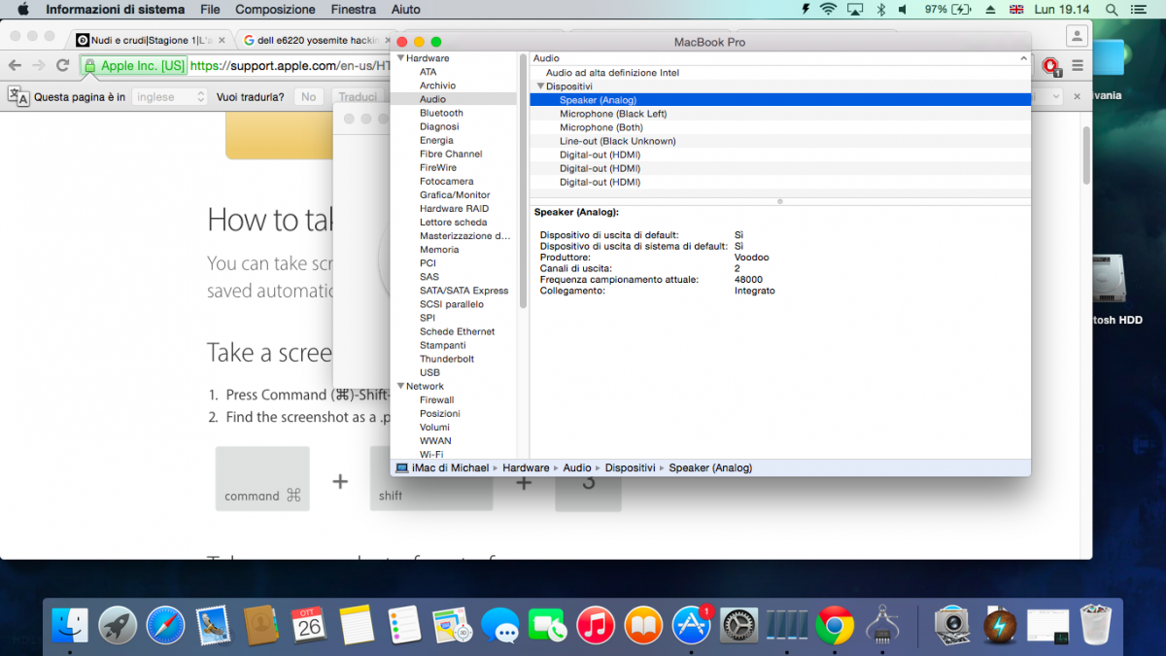Select Bluetooth in Hardware list
1166x656 pixels.
click(441, 113)
